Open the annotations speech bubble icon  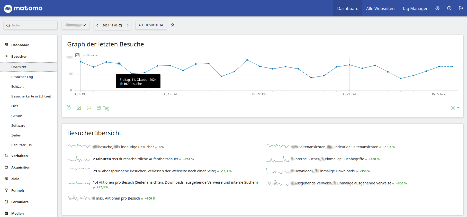(x=89, y=108)
